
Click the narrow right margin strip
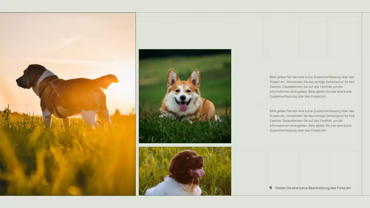pos(366,104)
